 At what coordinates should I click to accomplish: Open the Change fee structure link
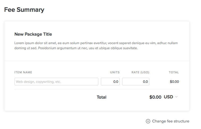(x=170, y=121)
